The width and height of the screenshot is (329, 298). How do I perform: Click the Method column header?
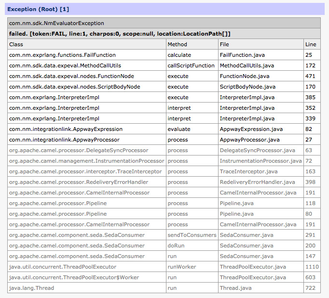[192, 44]
